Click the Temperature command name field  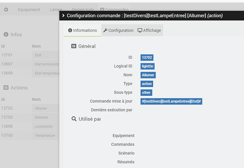(45, 135)
